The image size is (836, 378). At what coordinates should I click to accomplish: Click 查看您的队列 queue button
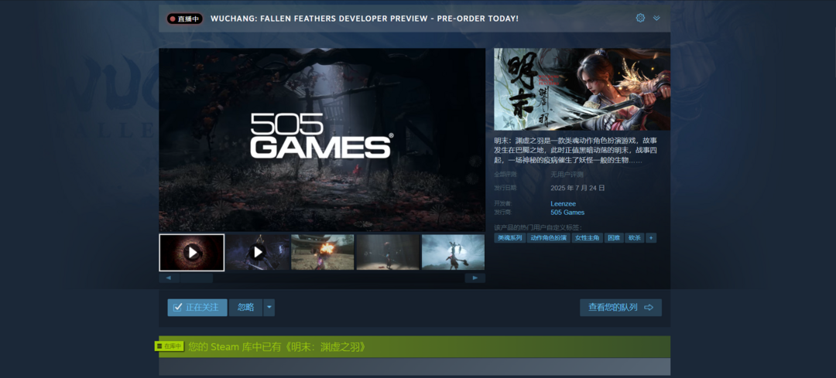[621, 308]
